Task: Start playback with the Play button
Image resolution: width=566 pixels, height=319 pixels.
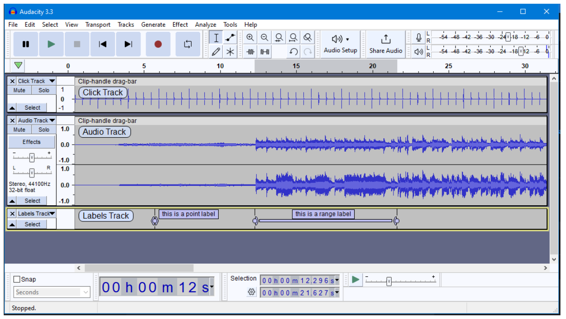Action: click(51, 44)
